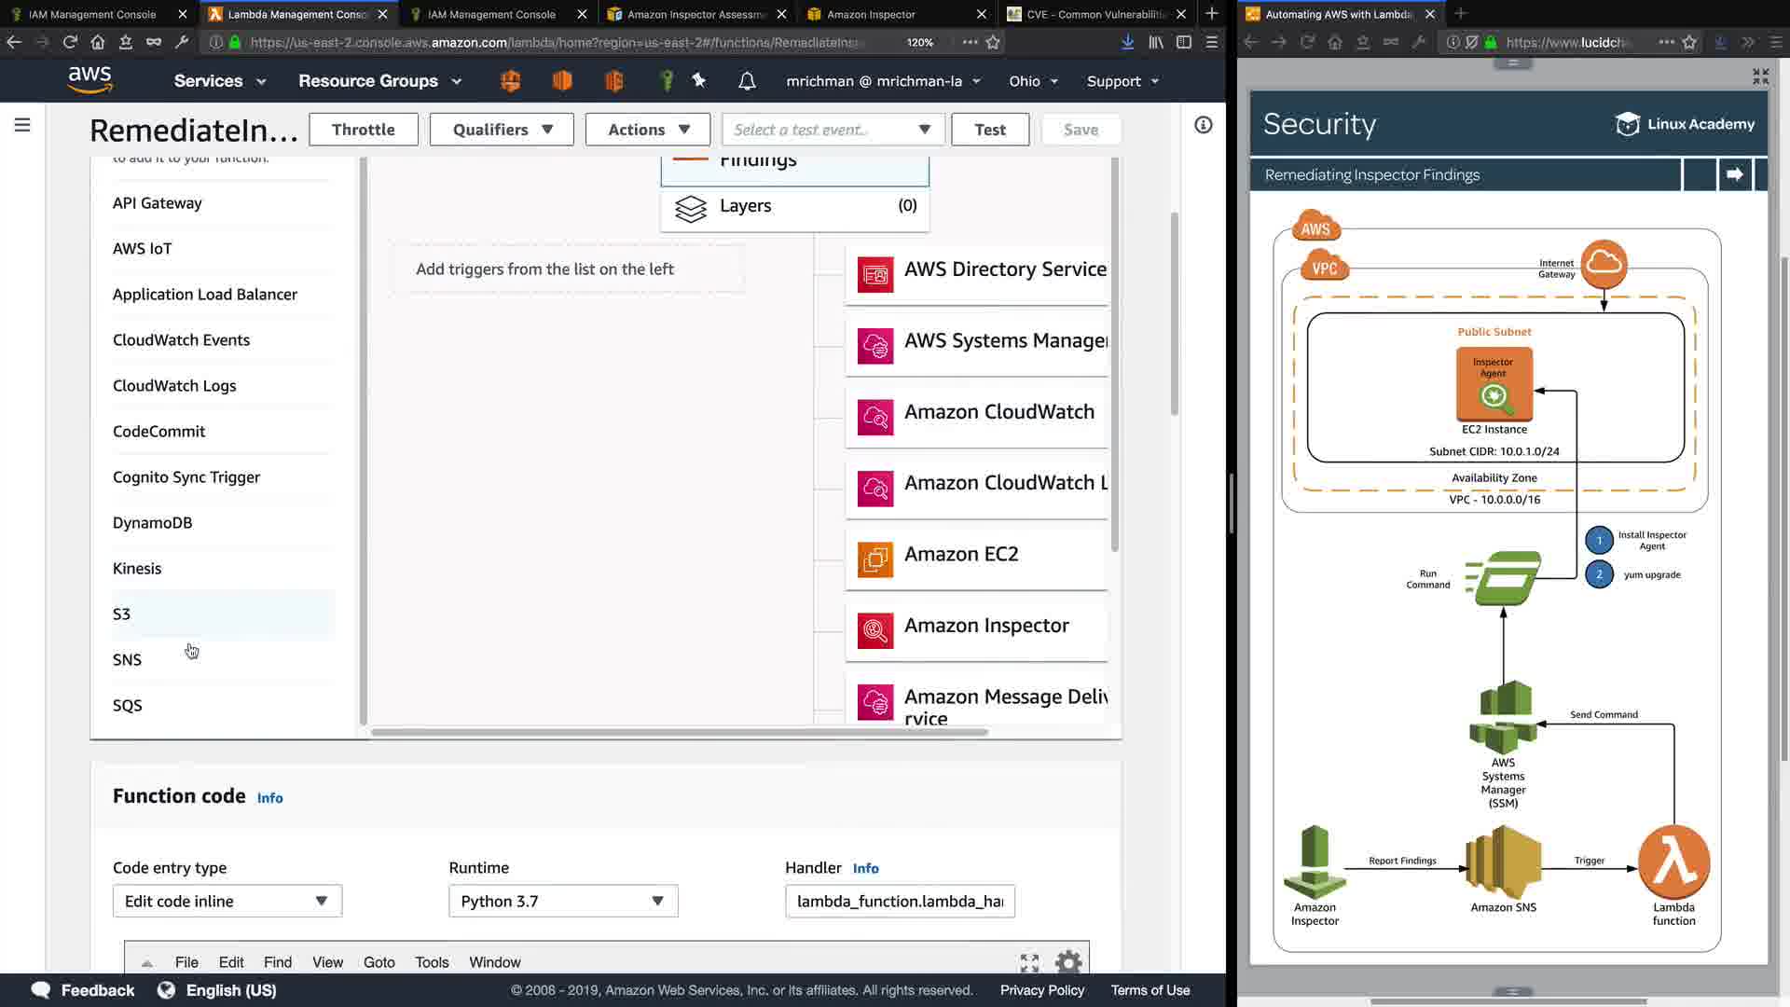Click the info circle icon at right

pos(1204,125)
